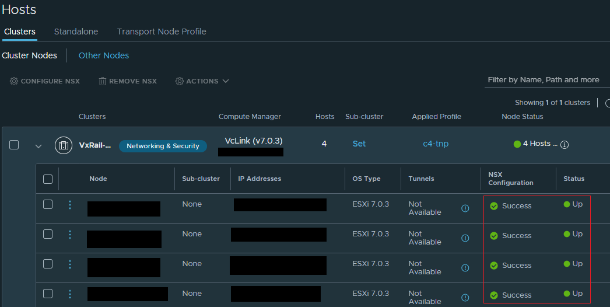
Task: Click the Tunnels column header
Action: (x=421, y=179)
